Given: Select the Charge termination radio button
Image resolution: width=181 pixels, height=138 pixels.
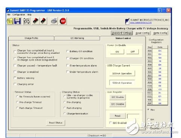Looking at the screenshot, I should point(65,113).
